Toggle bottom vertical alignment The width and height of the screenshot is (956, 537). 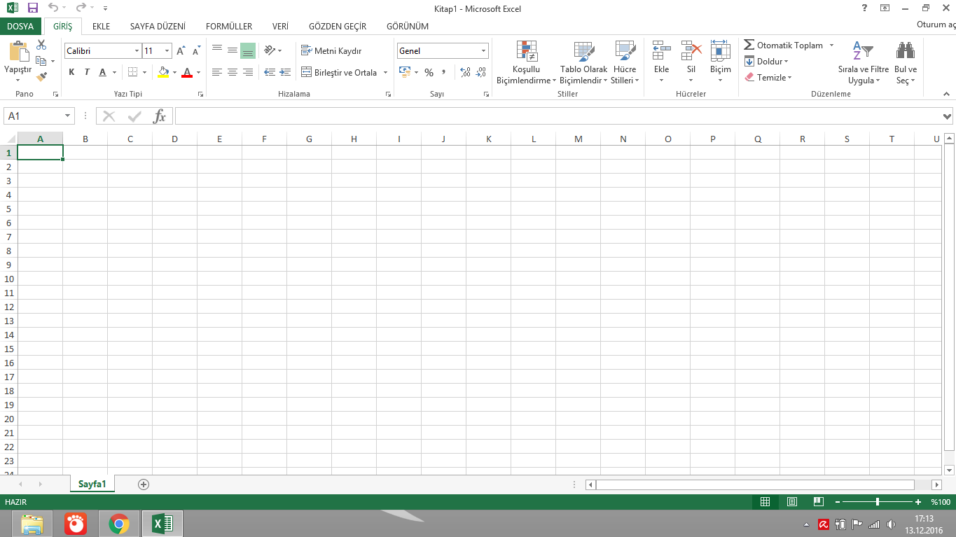[248, 50]
